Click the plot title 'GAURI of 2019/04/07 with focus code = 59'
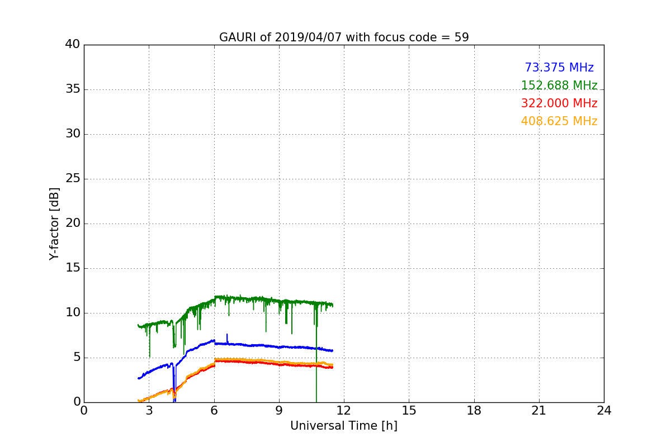The height and width of the screenshot is (447, 671). pyautogui.click(x=344, y=37)
